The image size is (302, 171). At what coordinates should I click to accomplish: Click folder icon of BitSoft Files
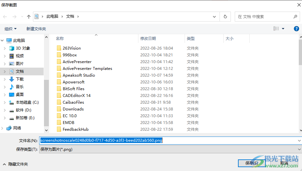(x=59, y=89)
